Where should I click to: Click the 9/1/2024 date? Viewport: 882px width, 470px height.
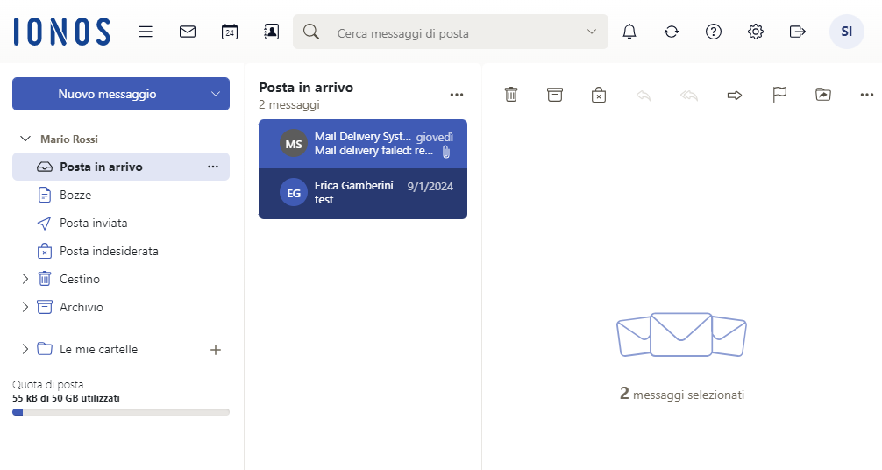pos(430,186)
